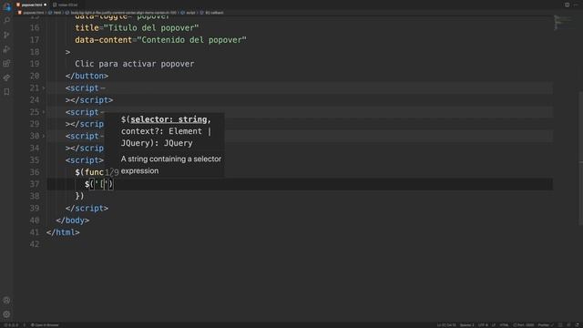Click the script breadcrumb item
This screenshot has height=328, width=583.
pyautogui.click(x=189, y=13)
